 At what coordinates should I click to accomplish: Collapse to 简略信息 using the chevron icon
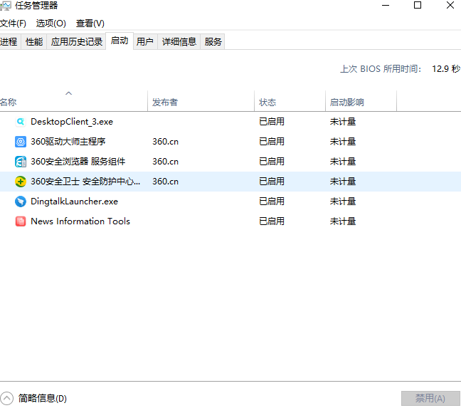pos(7,399)
